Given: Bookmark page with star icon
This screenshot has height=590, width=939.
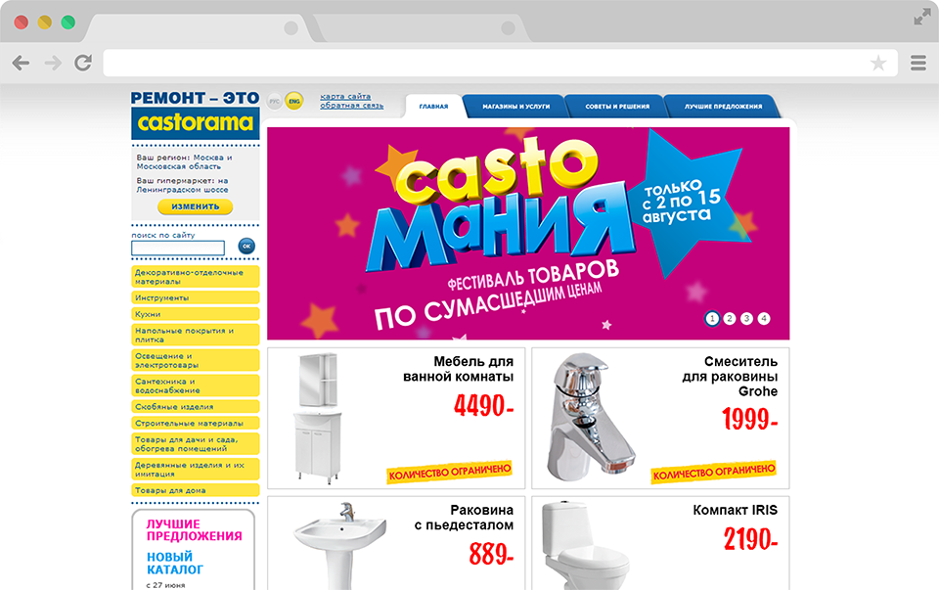Looking at the screenshot, I should pos(878,63).
